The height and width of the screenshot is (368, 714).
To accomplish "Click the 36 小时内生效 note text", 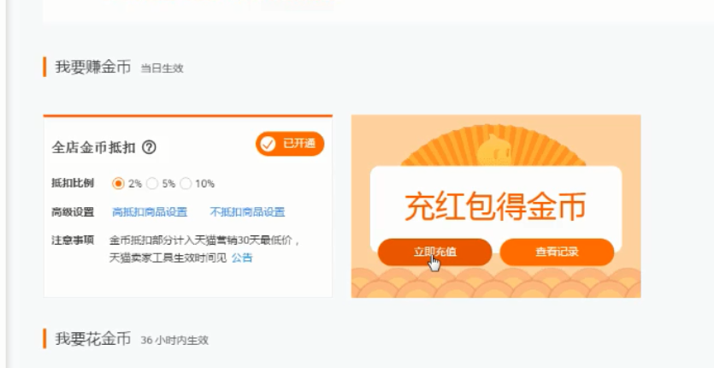I will pyautogui.click(x=174, y=340).
